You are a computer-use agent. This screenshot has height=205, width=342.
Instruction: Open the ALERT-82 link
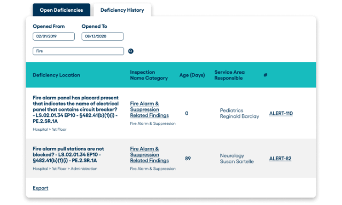(x=280, y=159)
